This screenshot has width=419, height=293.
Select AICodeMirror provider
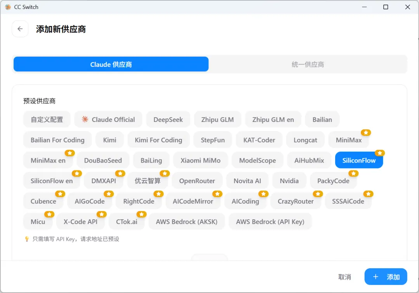pos(193,201)
